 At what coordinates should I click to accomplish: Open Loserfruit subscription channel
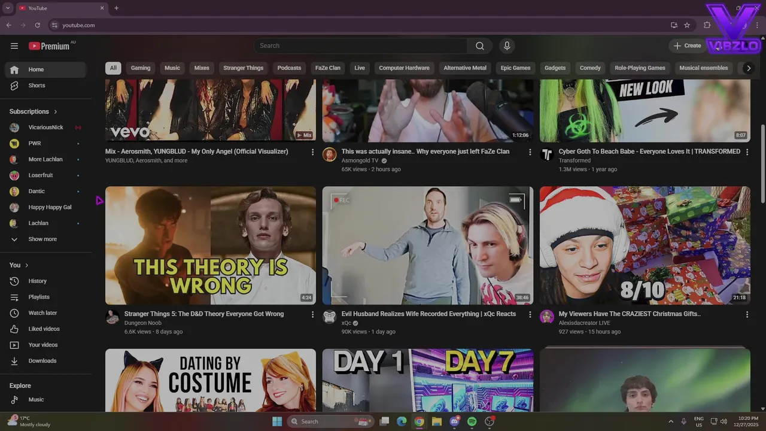(x=45, y=175)
